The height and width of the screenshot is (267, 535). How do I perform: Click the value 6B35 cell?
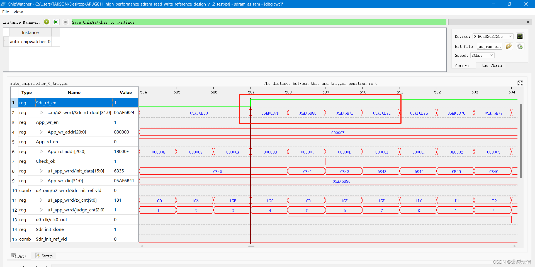(x=126, y=171)
